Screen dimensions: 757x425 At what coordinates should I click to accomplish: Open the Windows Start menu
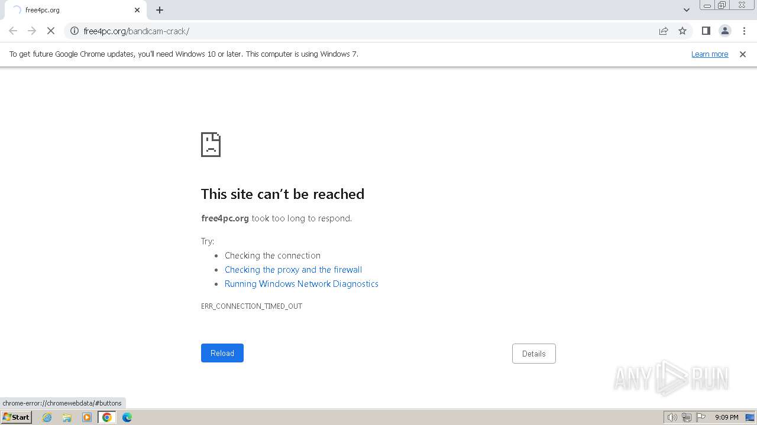(x=16, y=417)
